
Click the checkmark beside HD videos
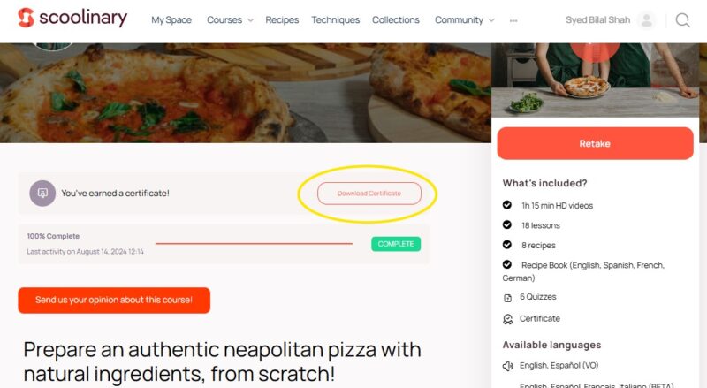(507, 205)
